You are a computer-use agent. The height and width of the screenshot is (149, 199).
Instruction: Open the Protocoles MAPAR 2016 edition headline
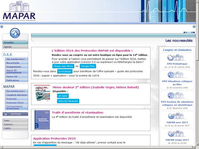[x=92, y=51]
